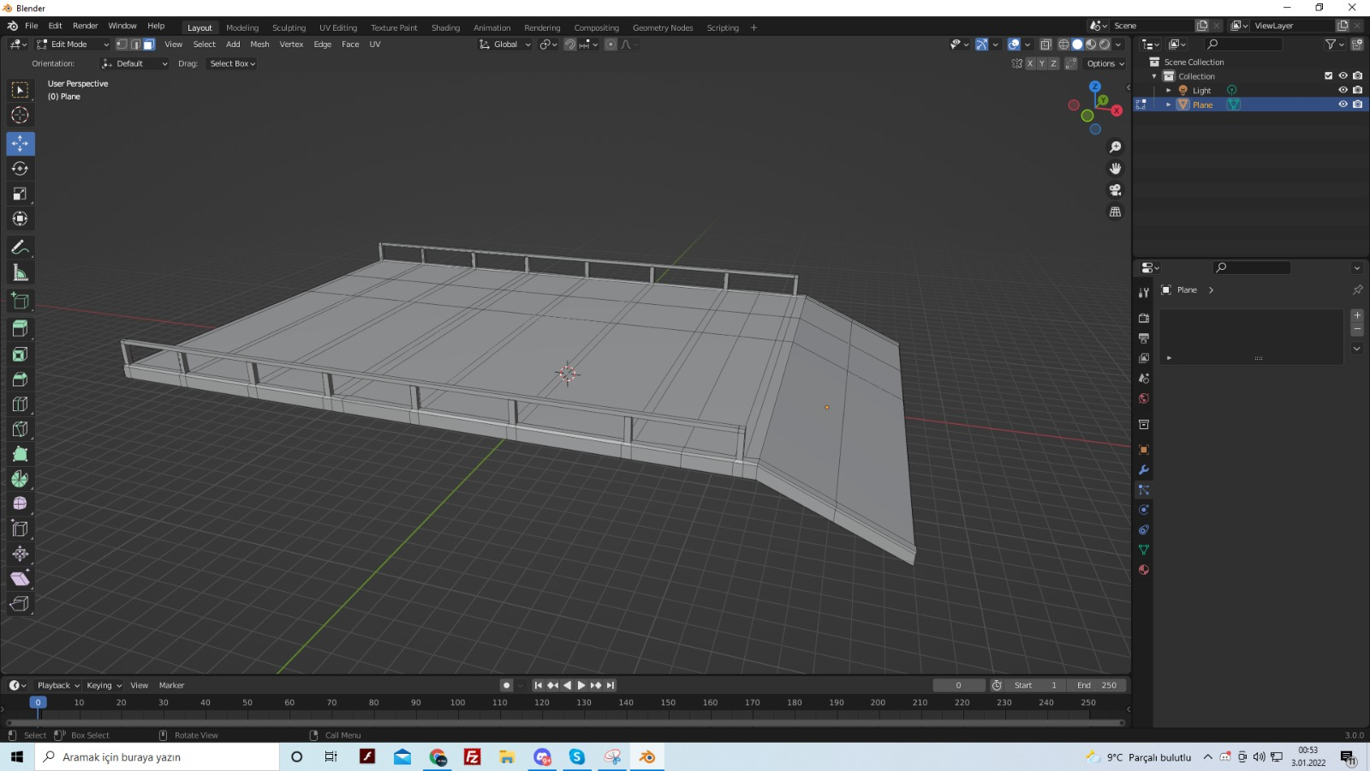Choose the Edge Slide tool

point(20,529)
